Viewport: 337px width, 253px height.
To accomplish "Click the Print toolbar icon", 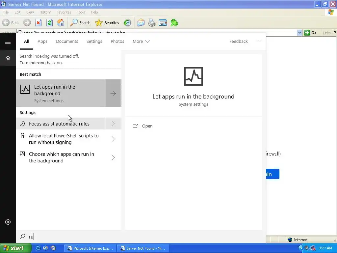I will pyautogui.click(x=152, y=23).
